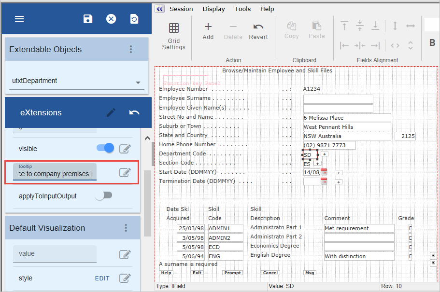Click the align top icon

(x=344, y=26)
